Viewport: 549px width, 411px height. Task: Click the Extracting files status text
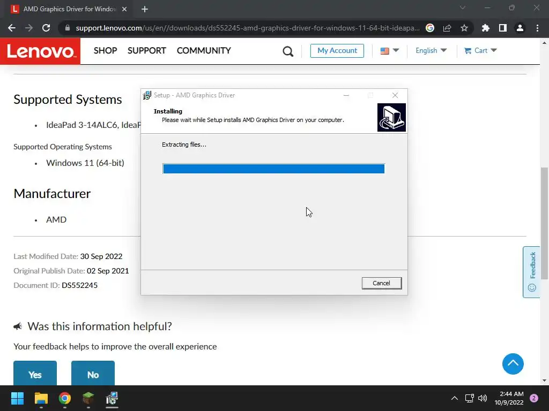coord(184,144)
